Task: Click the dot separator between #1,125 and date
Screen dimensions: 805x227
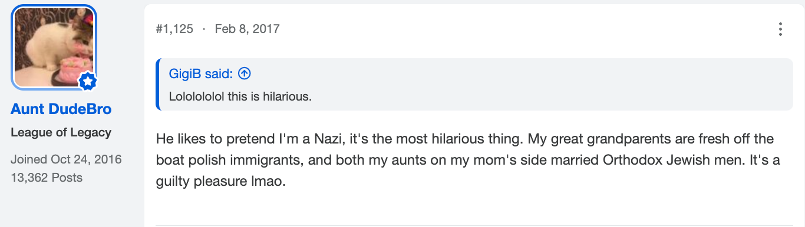Action: pyautogui.click(x=204, y=29)
